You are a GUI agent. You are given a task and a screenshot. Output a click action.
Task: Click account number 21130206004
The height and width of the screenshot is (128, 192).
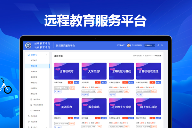coord(137,45)
